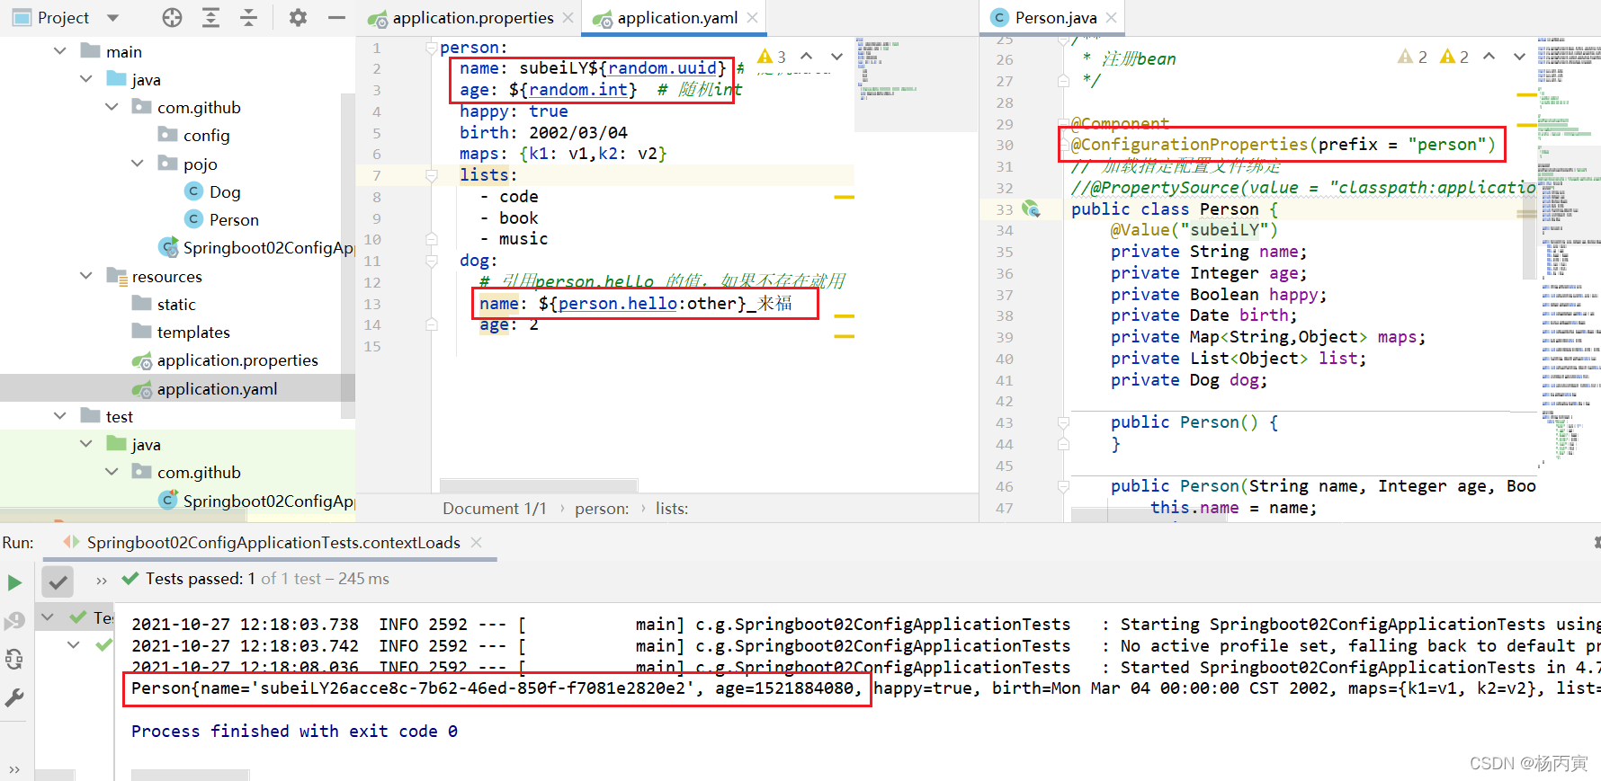This screenshot has height=781, width=1601.
Task: Collapse com.github package under test
Action: pos(112,472)
